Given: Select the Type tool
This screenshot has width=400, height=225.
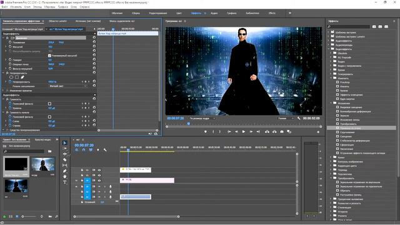Looking at the screenshot, I should point(65,182).
